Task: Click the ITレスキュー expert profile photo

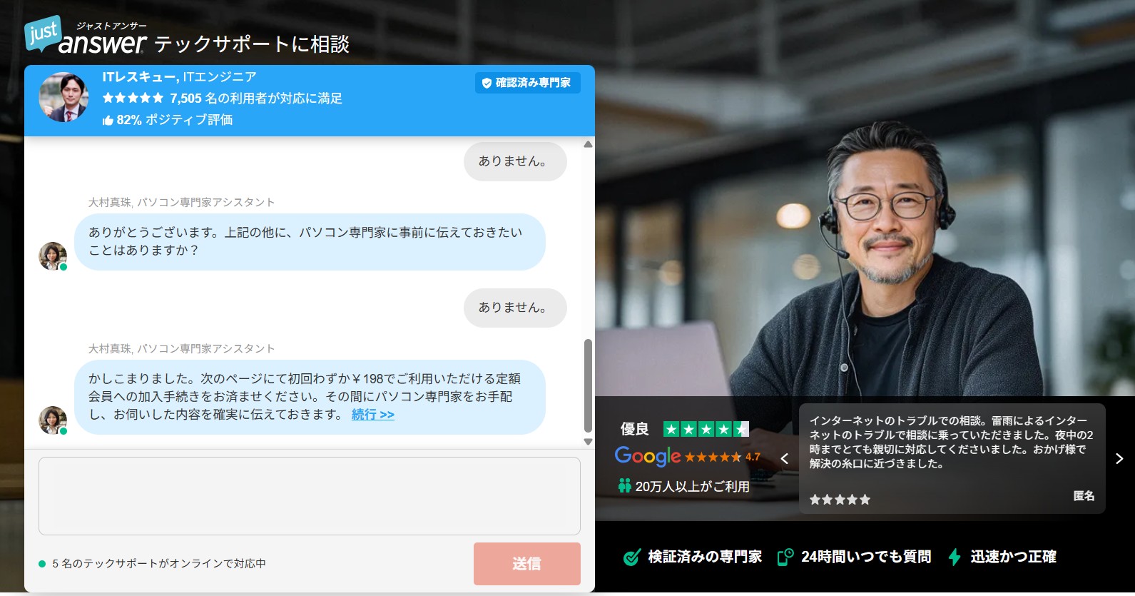Action: [x=63, y=98]
